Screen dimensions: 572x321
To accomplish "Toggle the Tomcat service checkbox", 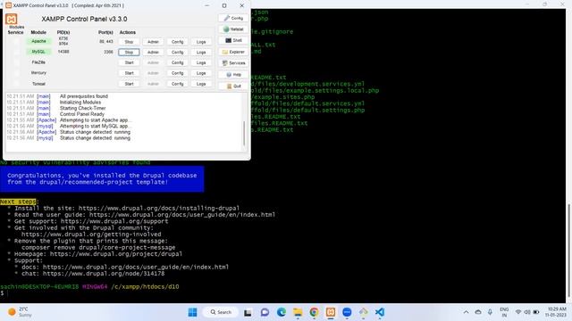I will point(16,84).
